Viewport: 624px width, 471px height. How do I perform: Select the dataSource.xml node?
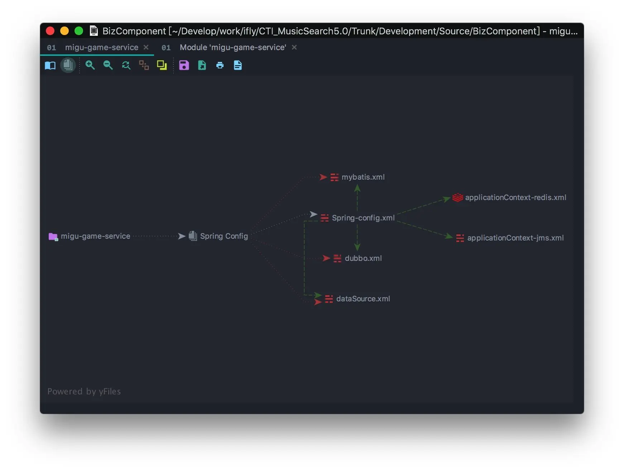click(x=363, y=299)
